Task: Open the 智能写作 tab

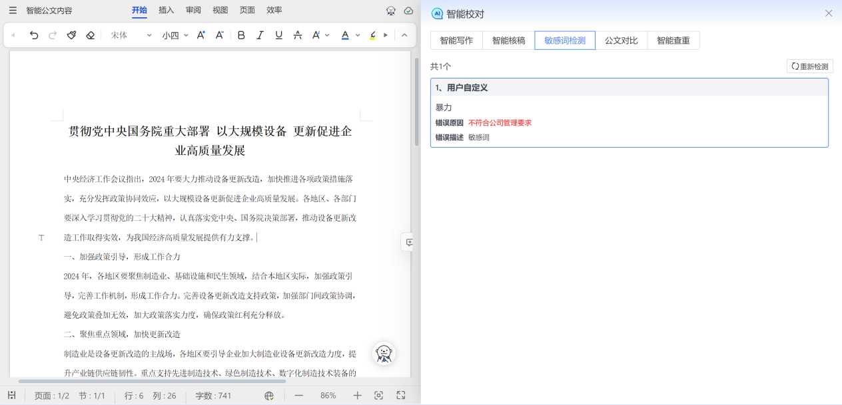Action: pos(456,41)
